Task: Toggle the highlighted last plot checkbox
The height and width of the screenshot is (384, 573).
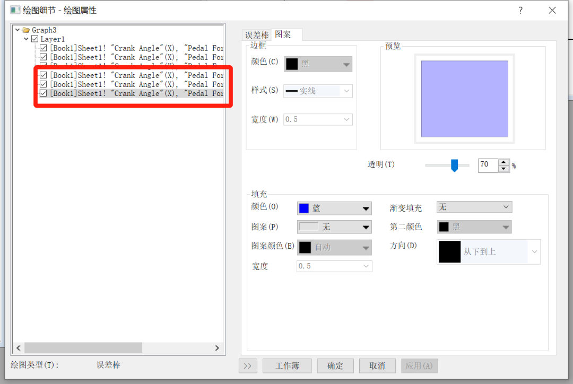Action: tap(43, 93)
